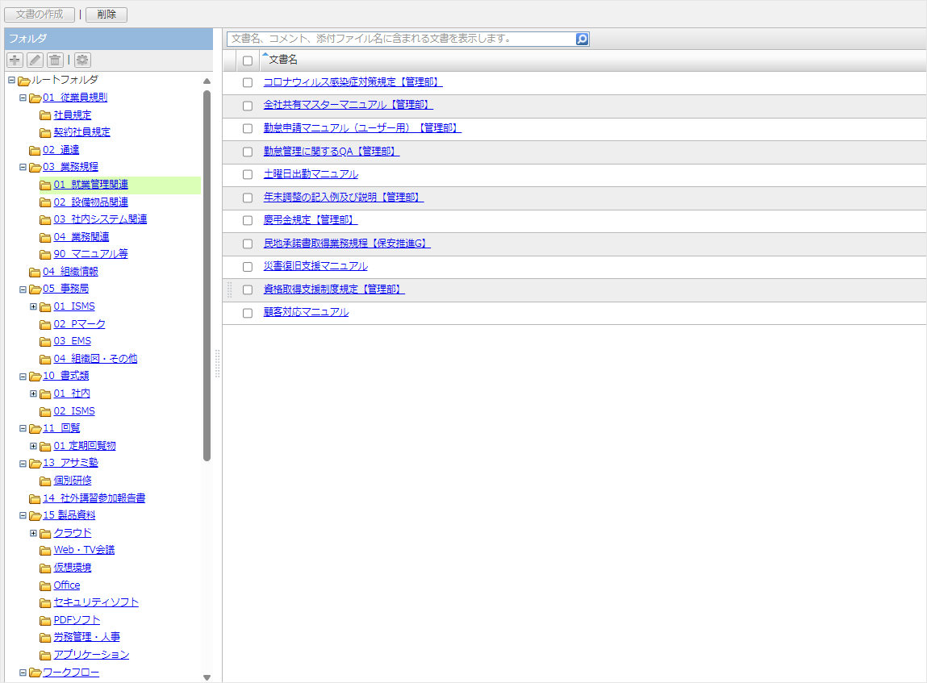Image resolution: width=927 pixels, height=683 pixels.
Task: Expand the 01_ISMS folder under 事務局
Action: pyautogui.click(x=33, y=306)
